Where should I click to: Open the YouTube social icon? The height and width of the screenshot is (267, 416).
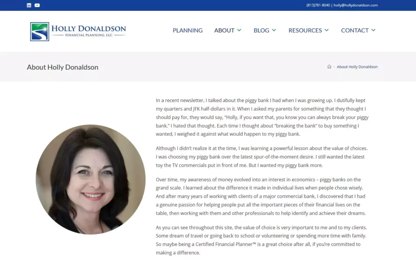(x=37, y=5)
